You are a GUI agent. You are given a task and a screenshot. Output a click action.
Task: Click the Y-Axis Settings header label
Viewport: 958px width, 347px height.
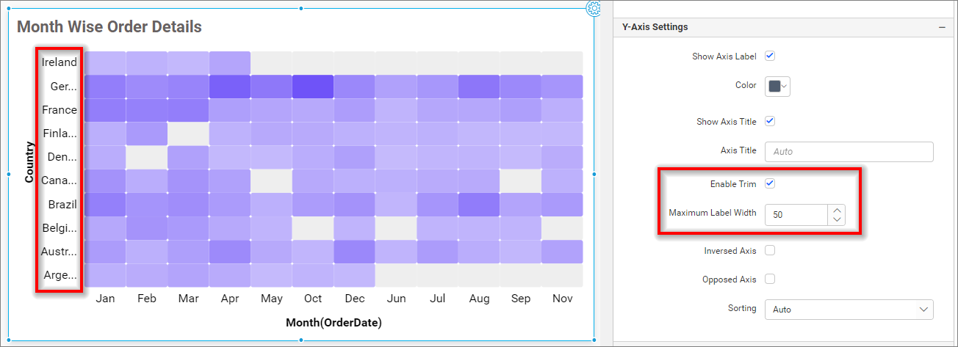[x=655, y=27]
